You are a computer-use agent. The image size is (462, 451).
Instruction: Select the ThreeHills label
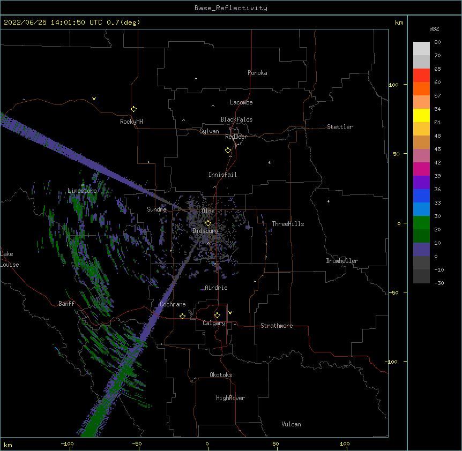click(288, 224)
